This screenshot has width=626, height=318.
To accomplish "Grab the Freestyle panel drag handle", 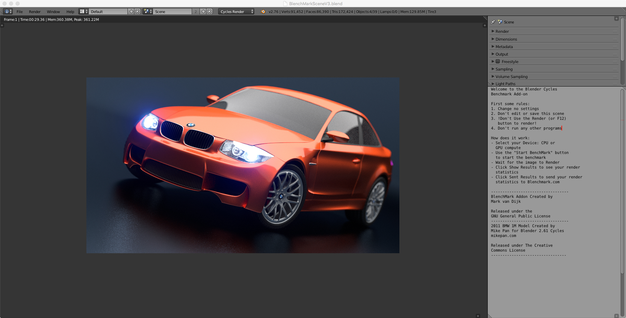I will tap(615, 62).
